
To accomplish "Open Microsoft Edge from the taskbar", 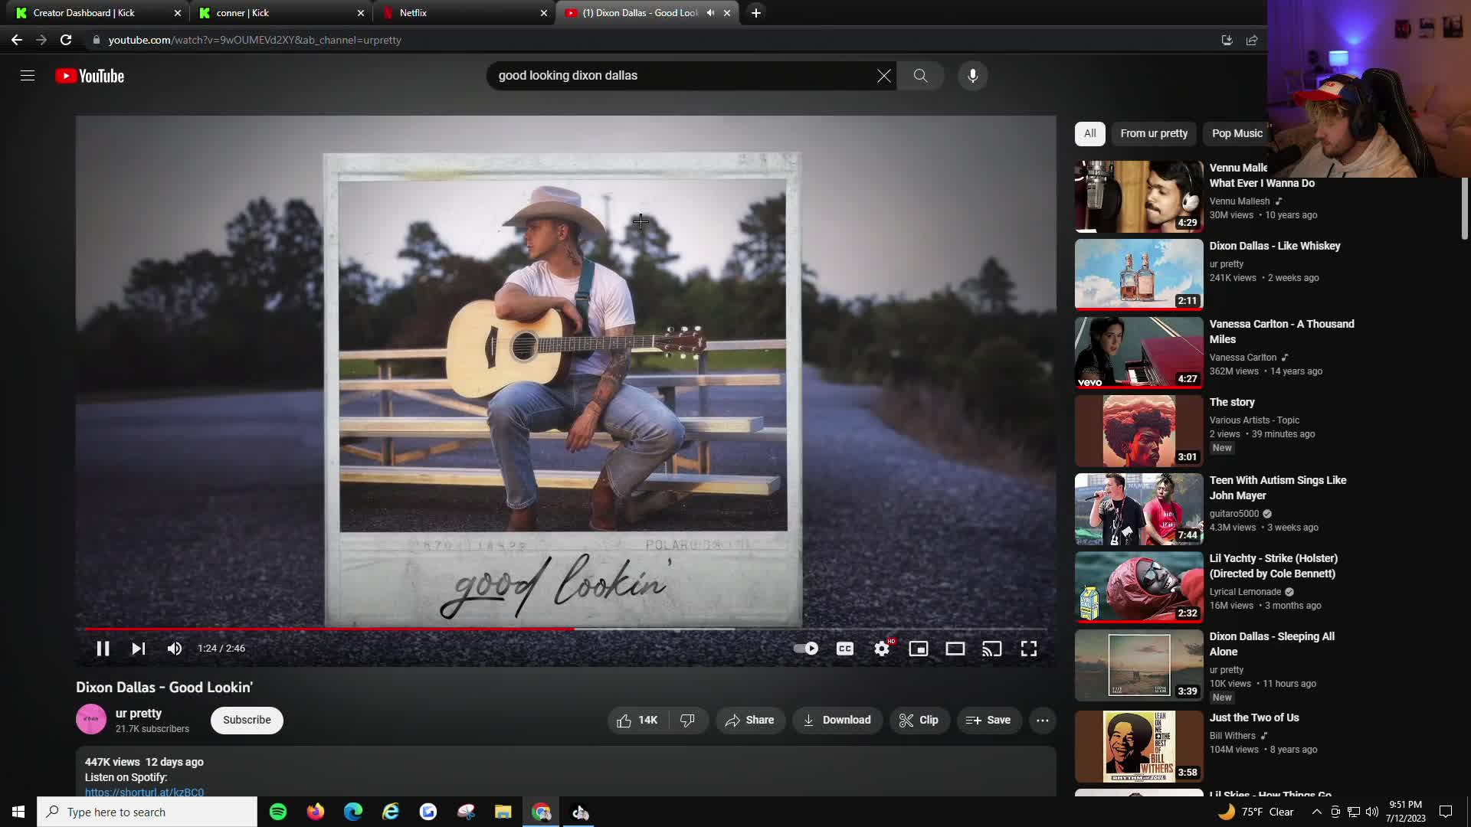I will (x=353, y=812).
